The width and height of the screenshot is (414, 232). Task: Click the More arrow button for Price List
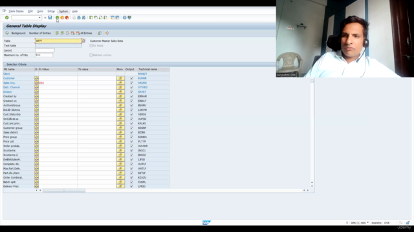[120, 141]
